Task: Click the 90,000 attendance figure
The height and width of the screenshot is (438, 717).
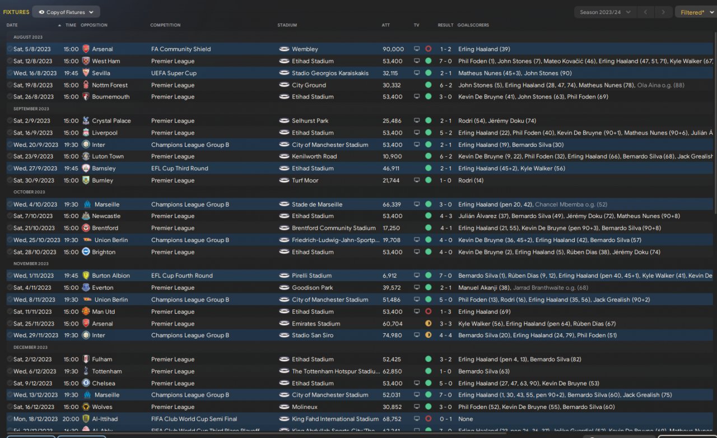Action: [393, 49]
